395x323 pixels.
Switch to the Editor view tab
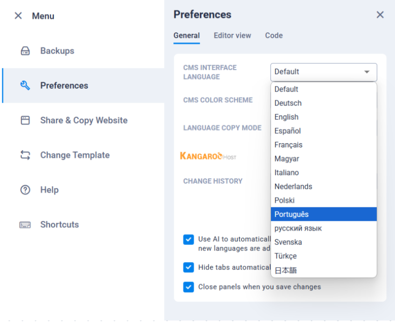232,36
